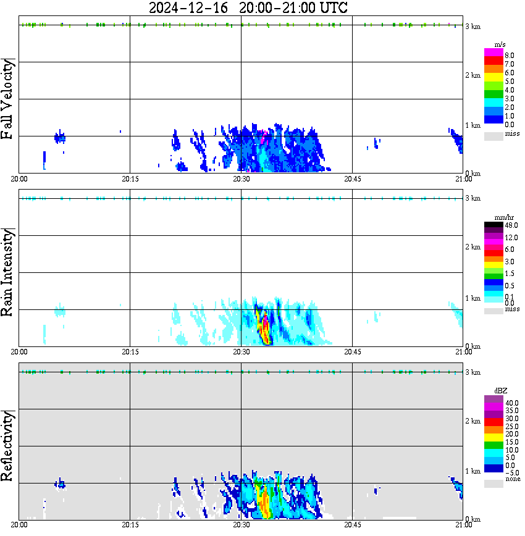The width and height of the screenshot is (525, 536).
Task: Pick the cyan 5.0 dBZ reflectivity swatch
Action: point(493,453)
